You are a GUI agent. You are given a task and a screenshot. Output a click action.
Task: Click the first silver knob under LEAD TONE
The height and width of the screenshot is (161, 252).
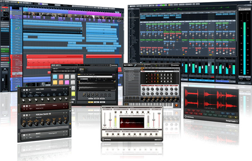pyautogui.click(x=24, y=100)
